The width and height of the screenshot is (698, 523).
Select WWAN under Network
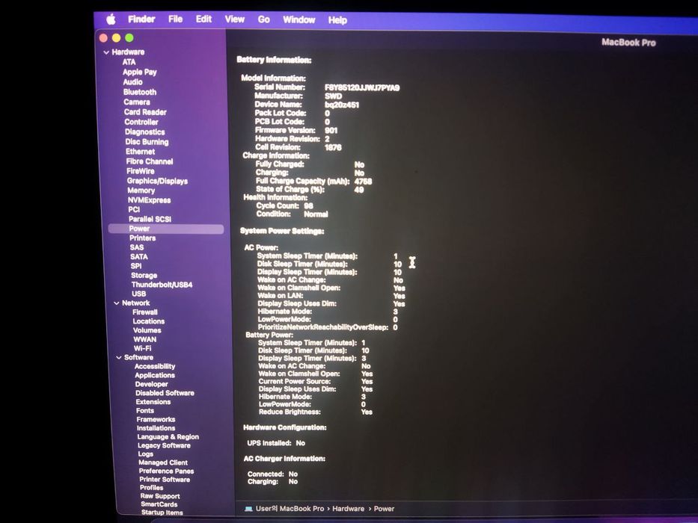click(145, 339)
